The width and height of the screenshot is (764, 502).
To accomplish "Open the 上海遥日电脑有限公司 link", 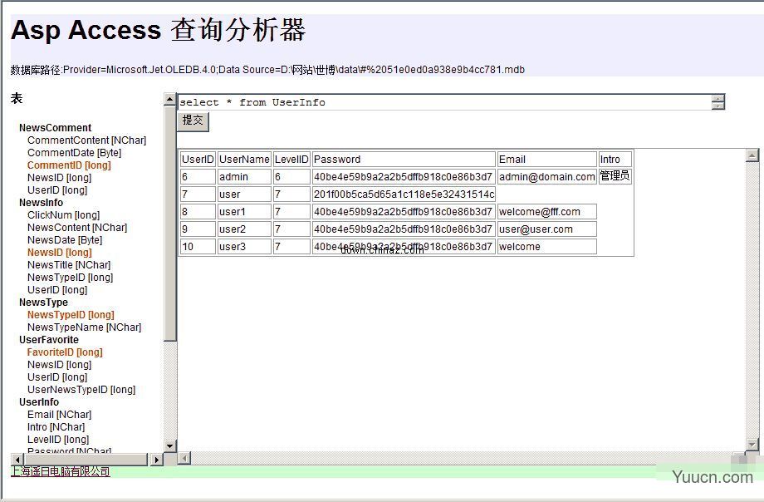I will tap(61, 472).
